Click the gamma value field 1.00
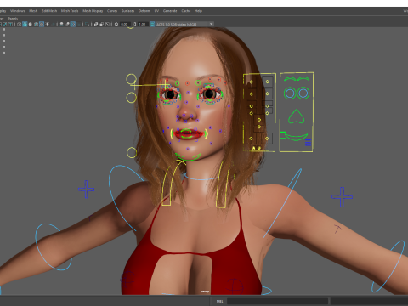 click(x=143, y=24)
